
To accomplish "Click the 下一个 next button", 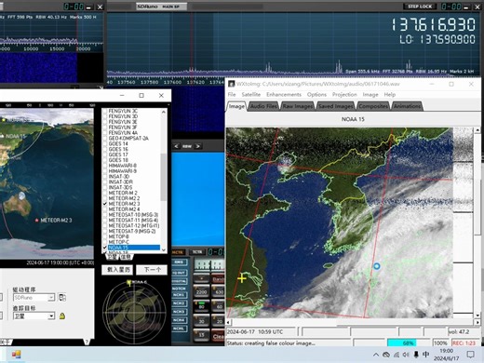I will click(x=152, y=270).
